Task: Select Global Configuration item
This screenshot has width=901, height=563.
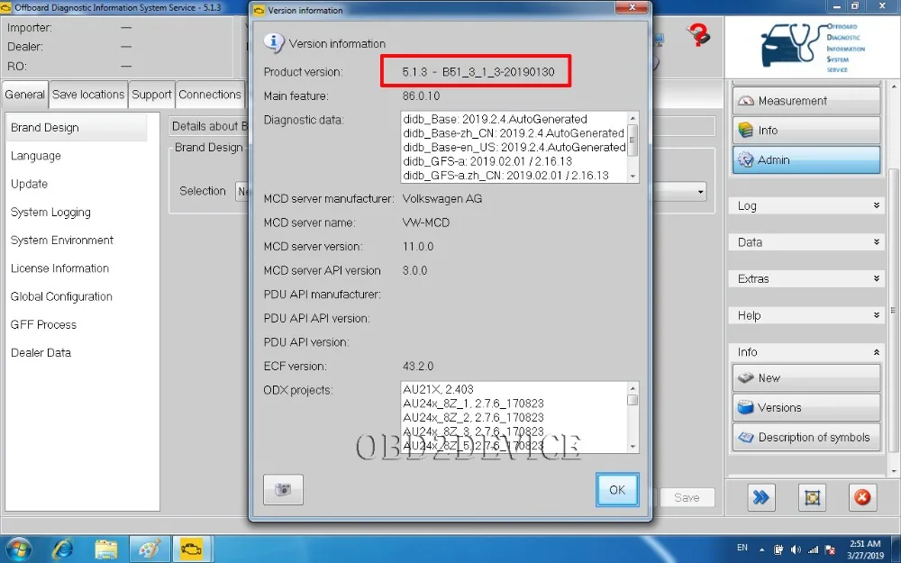Action: (61, 296)
